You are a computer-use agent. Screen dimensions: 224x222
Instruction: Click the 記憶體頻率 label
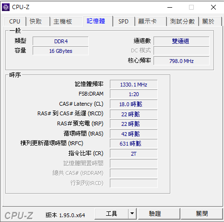tap(89, 84)
